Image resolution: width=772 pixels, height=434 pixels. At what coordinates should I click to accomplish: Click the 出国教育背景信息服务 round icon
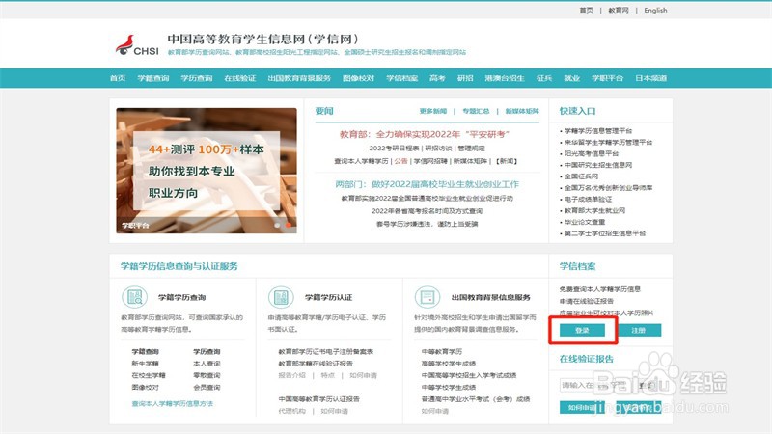pos(427,297)
